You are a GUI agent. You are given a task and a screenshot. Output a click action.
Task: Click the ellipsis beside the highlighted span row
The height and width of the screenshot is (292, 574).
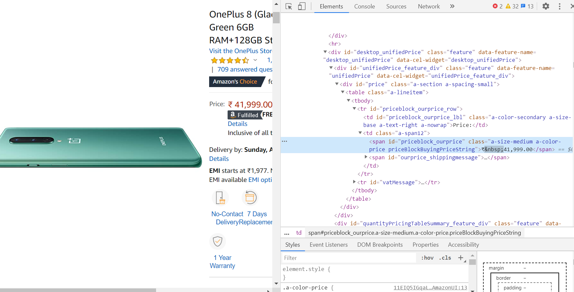coord(285,141)
